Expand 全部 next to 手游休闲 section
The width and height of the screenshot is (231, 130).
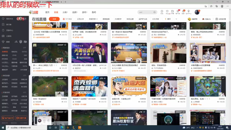click(25, 92)
